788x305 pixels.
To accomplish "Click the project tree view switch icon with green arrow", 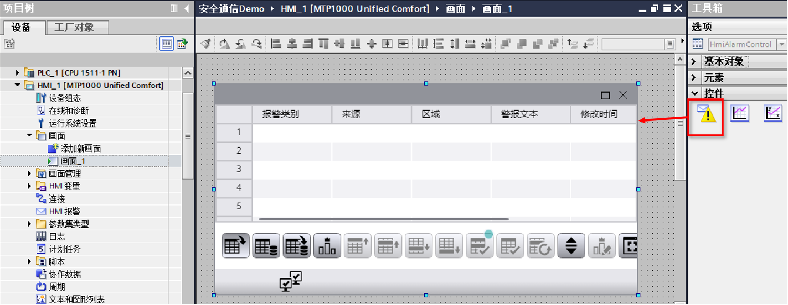I will 182,44.
